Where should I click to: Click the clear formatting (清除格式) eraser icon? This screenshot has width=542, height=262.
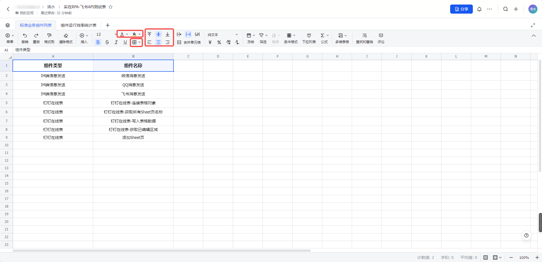66,35
